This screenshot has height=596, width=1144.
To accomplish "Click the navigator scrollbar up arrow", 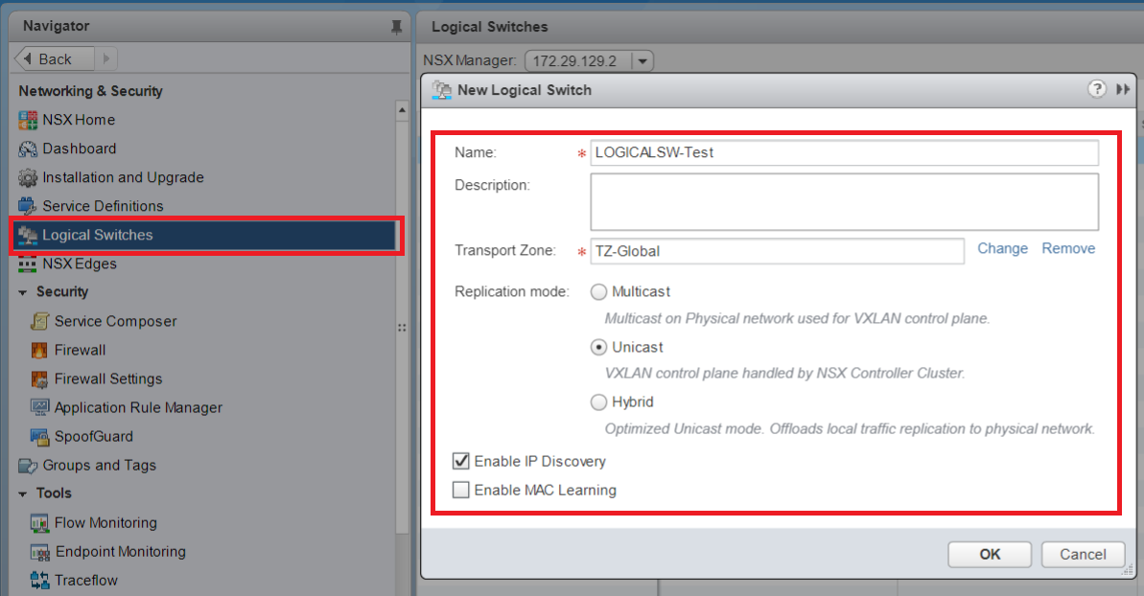I will (x=402, y=110).
